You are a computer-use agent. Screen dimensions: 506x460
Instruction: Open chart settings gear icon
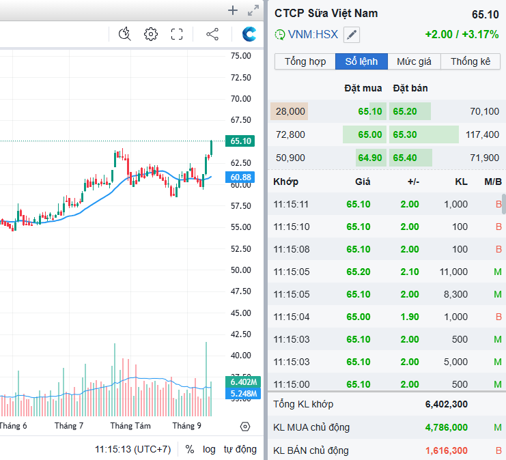[x=151, y=34]
